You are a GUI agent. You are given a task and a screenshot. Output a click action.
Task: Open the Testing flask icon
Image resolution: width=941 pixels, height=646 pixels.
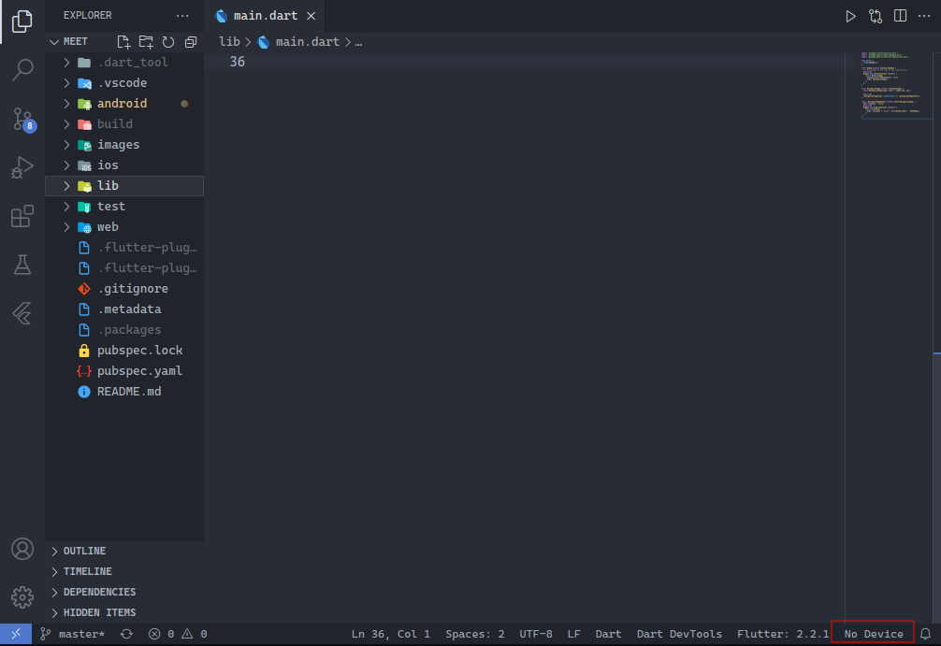point(22,265)
